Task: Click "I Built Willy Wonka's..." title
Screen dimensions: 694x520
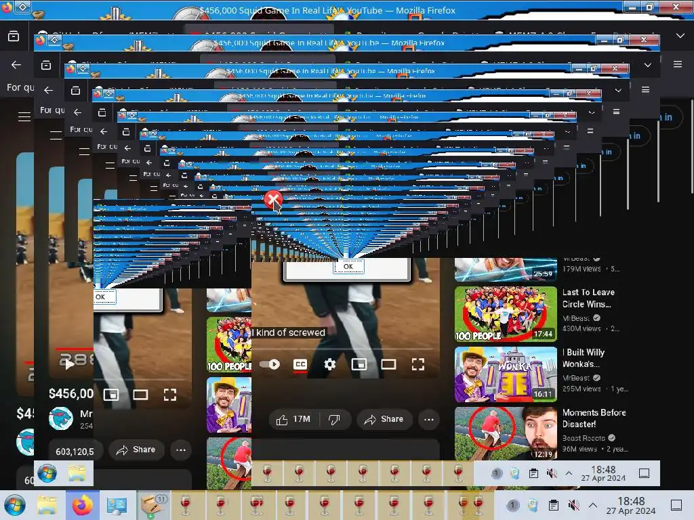Action: click(584, 358)
